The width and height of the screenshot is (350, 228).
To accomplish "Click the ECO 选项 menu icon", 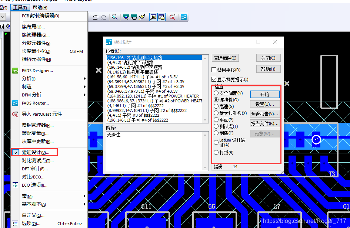I will point(15,185).
